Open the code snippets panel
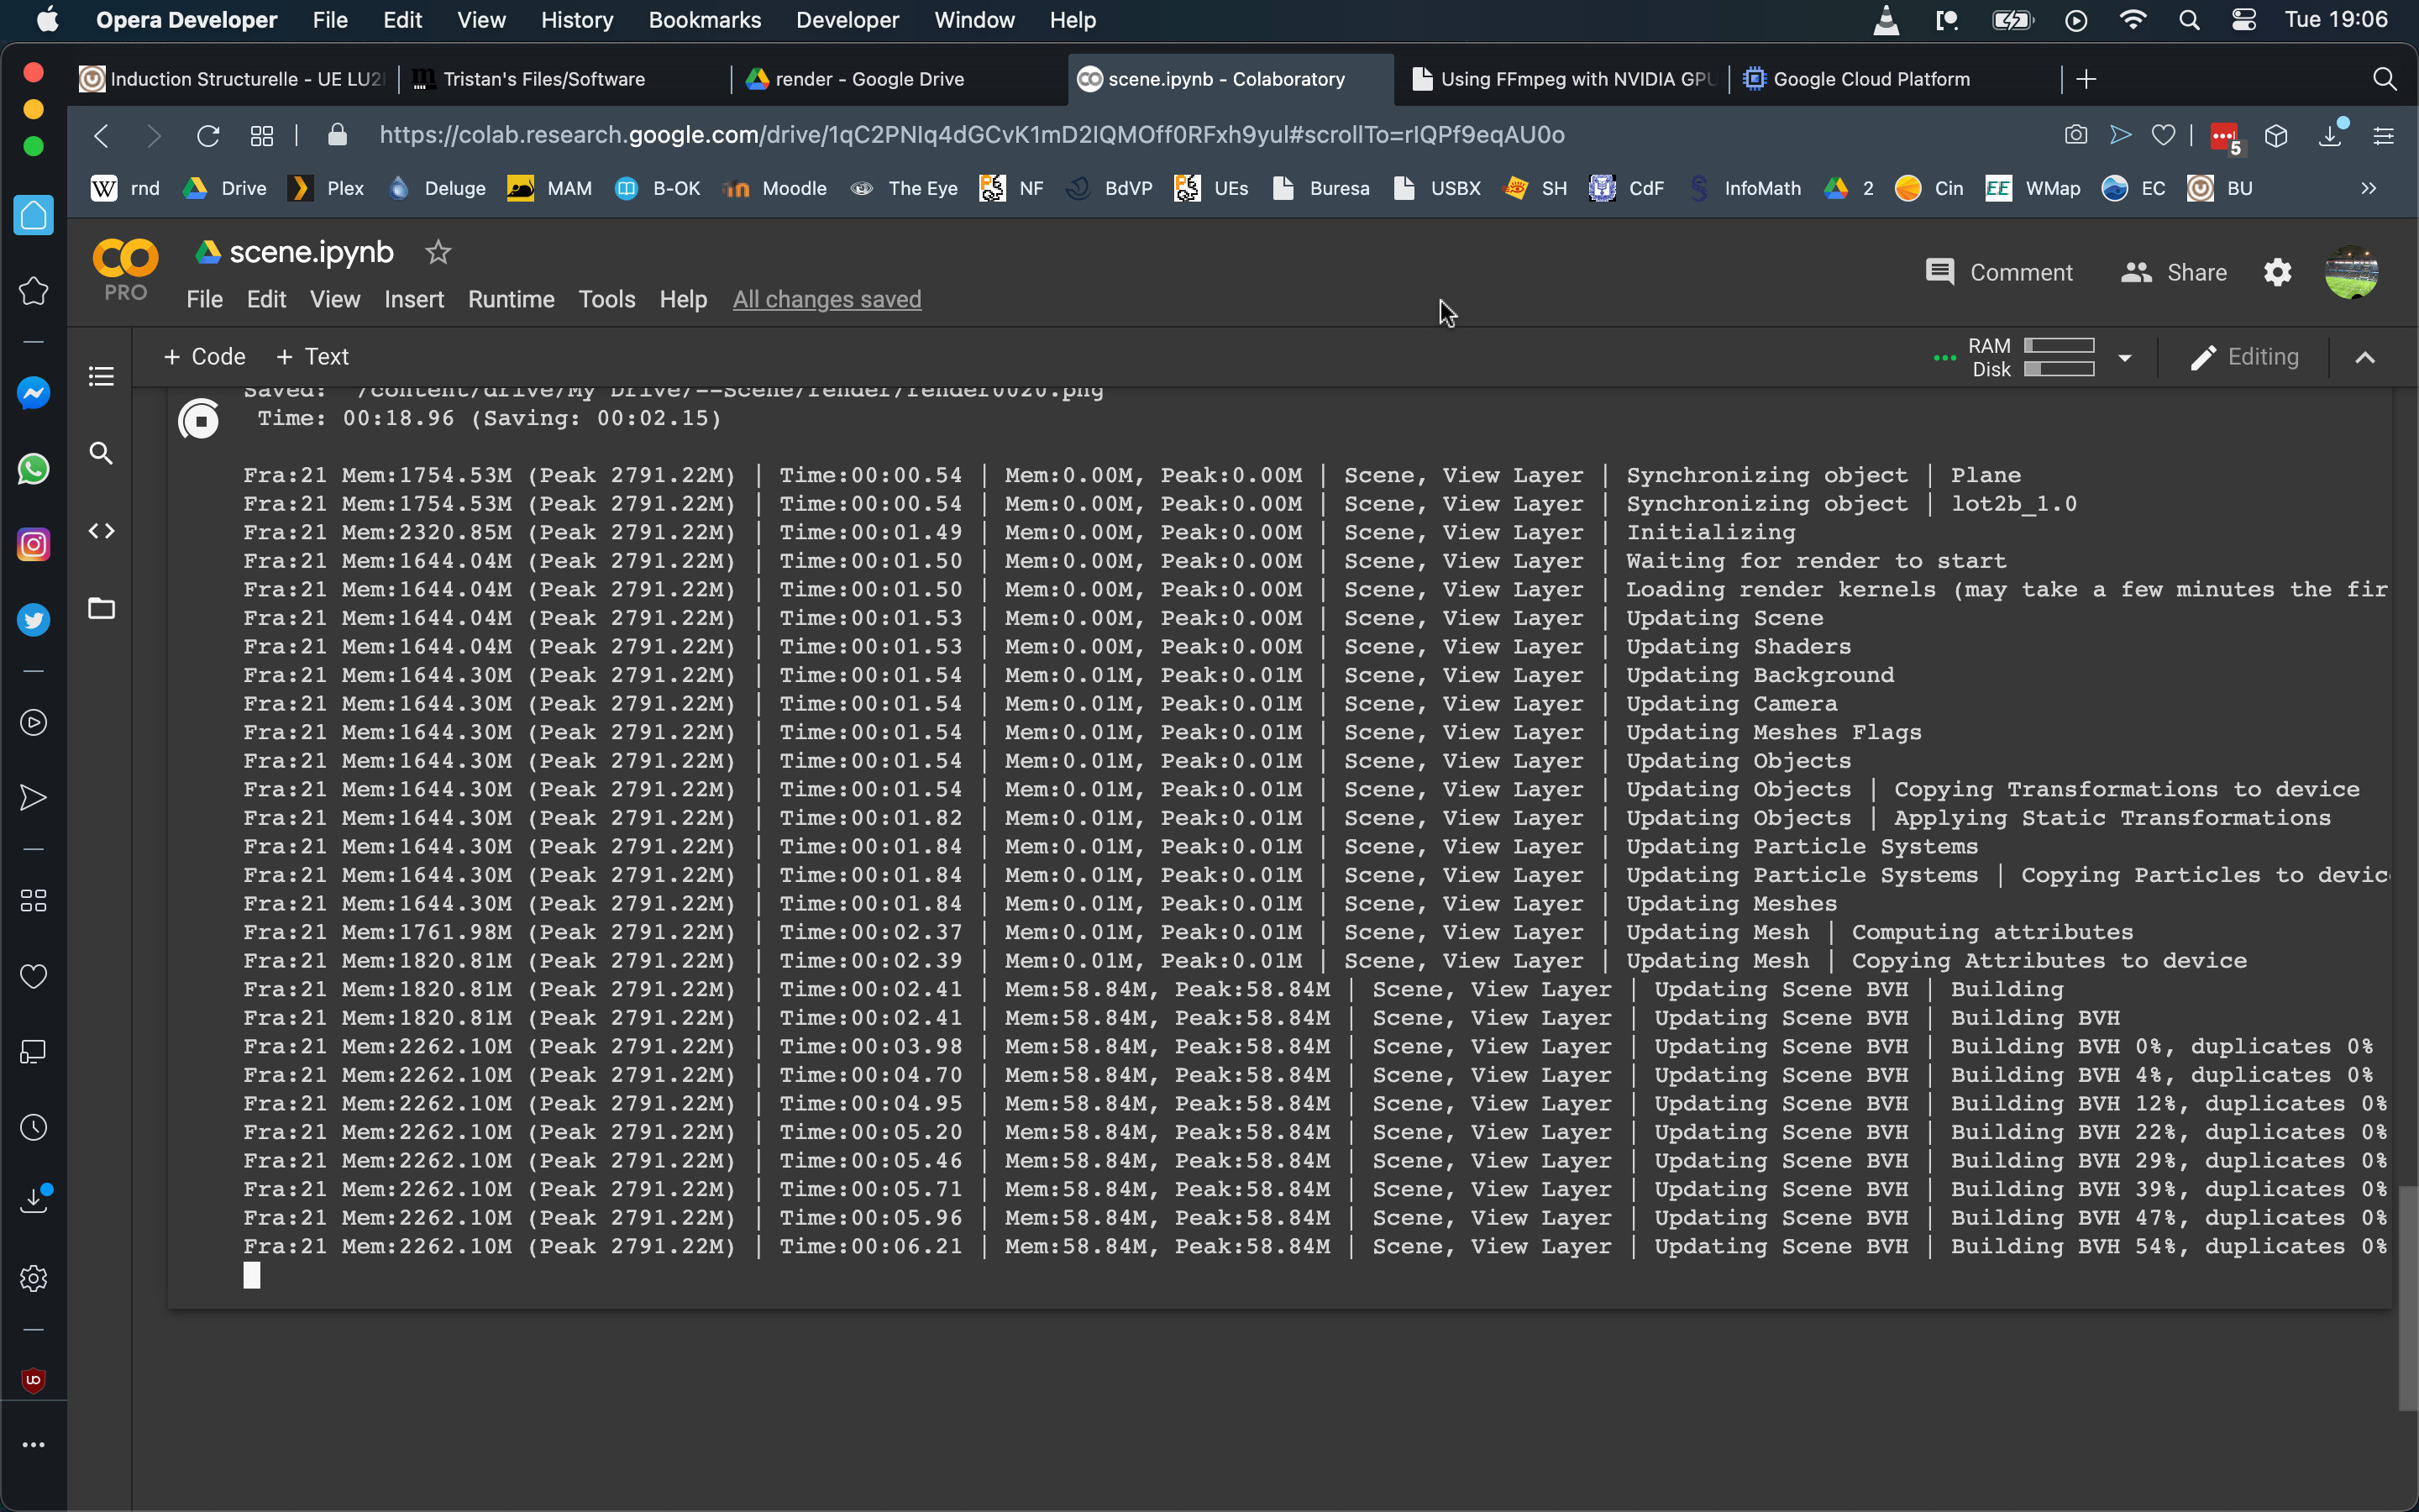2419x1512 pixels. 101,531
